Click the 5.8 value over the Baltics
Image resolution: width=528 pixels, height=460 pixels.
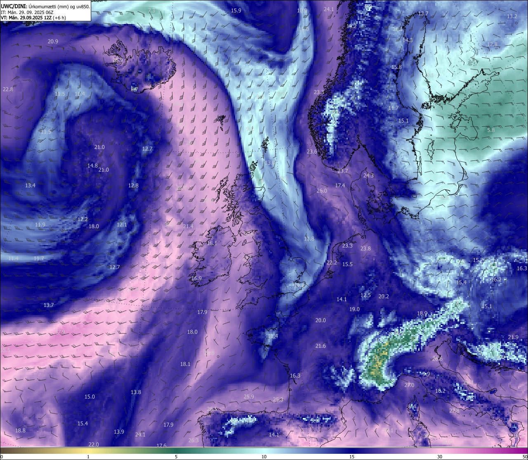coord(491,130)
